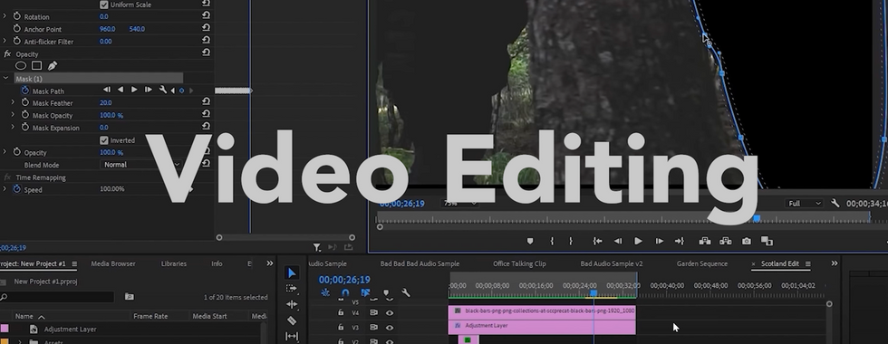Expand the Mask Feather property
This screenshot has height=344, width=888.
(13, 102)
